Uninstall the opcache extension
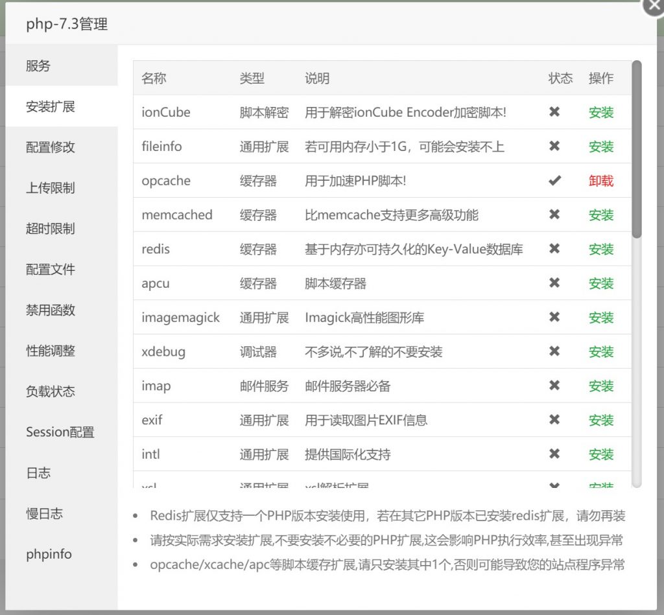The image size is (664, 615). (x=600, y=181)
